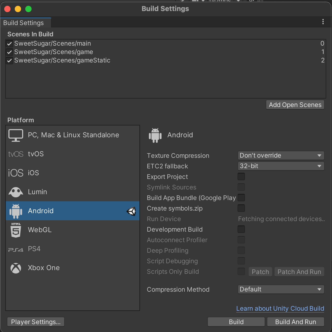The image size is (332, 332).
Task: Select the iOS platform label
Action: point(33,173)
